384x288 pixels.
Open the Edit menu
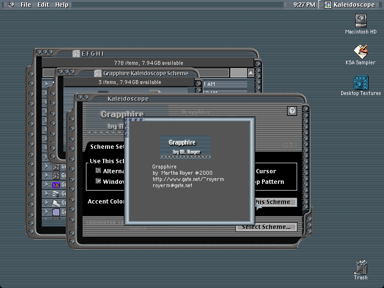click(x=43, y=5)
